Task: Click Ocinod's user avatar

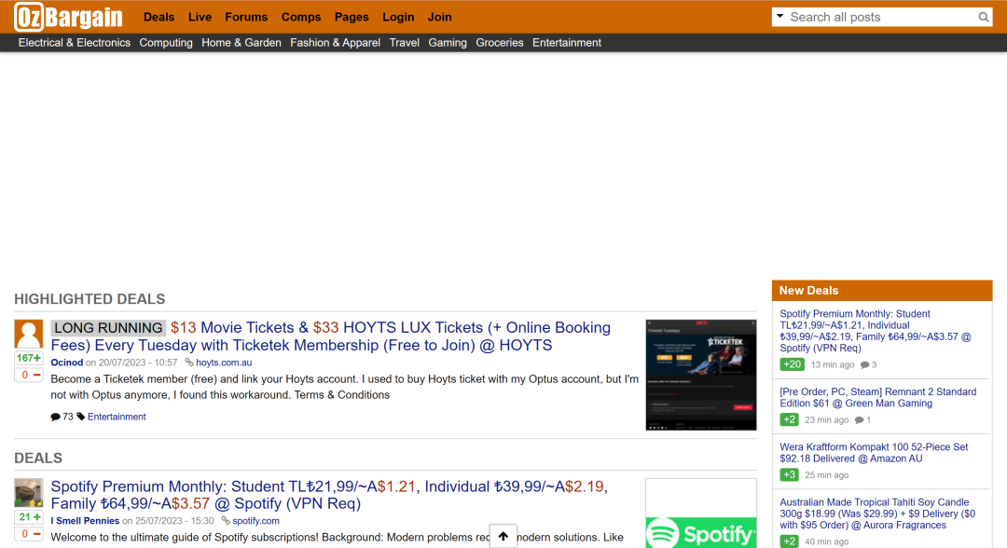Action: [x=28, y=334]
